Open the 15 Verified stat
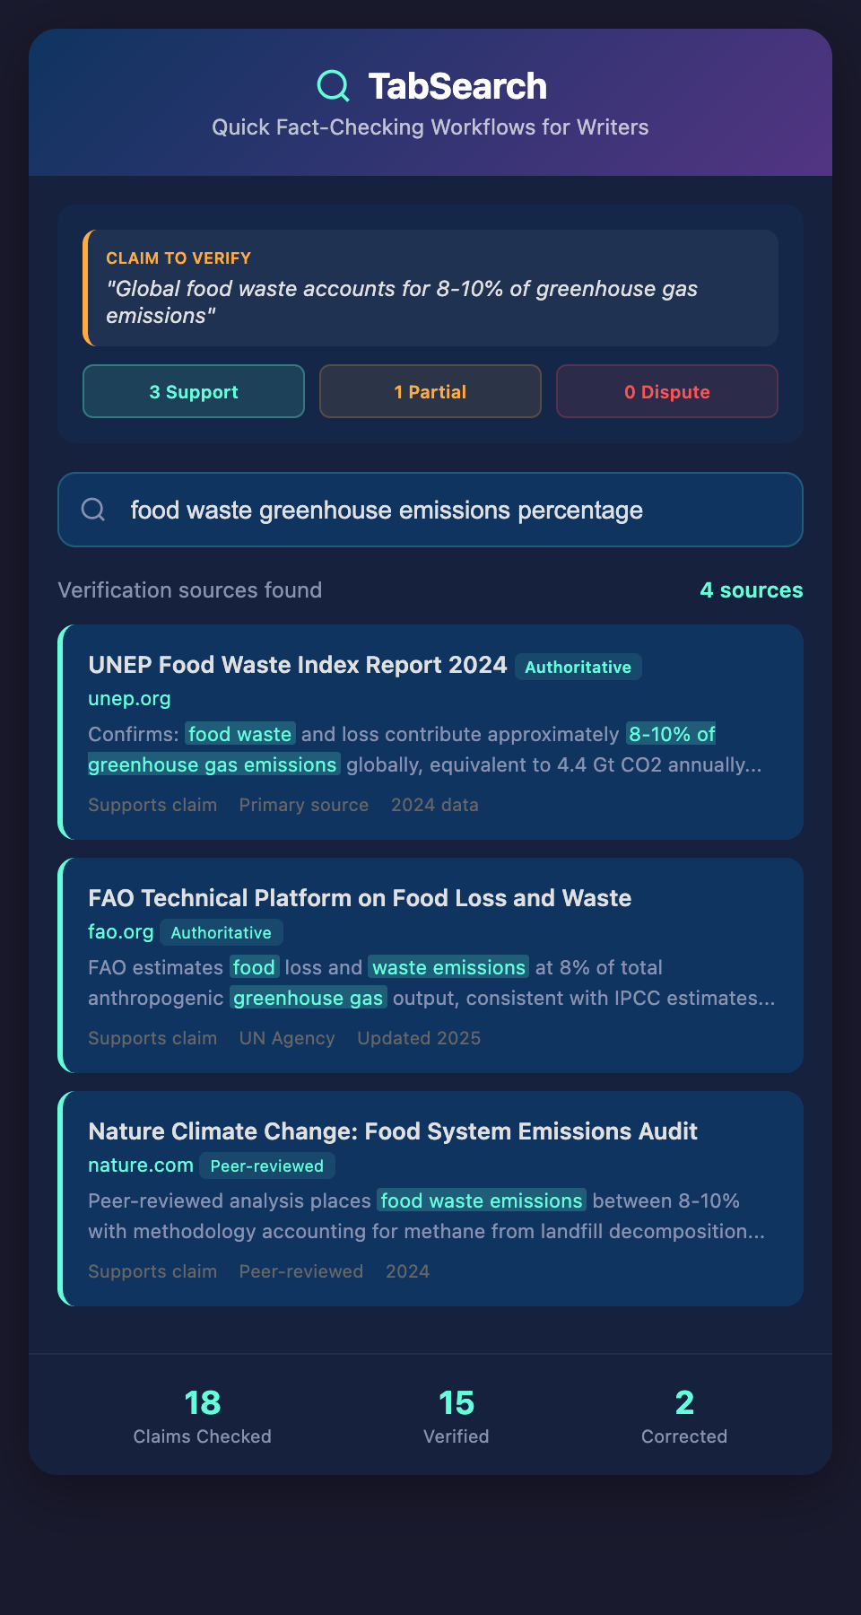This screenshot has height=1615, width=861. [x=457, y=1416]
